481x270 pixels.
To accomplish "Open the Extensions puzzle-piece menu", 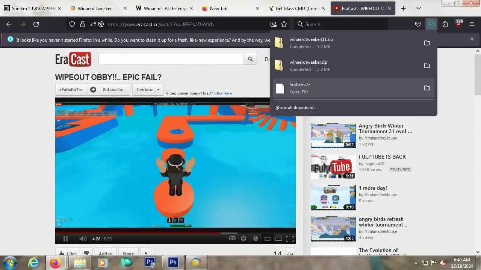I will tap(445, 24).
